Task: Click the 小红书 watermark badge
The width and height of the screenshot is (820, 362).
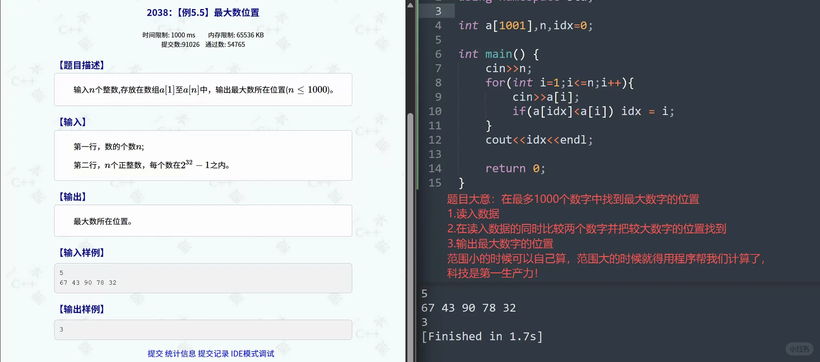Action: pyautogui.click(x=800, y=349)
